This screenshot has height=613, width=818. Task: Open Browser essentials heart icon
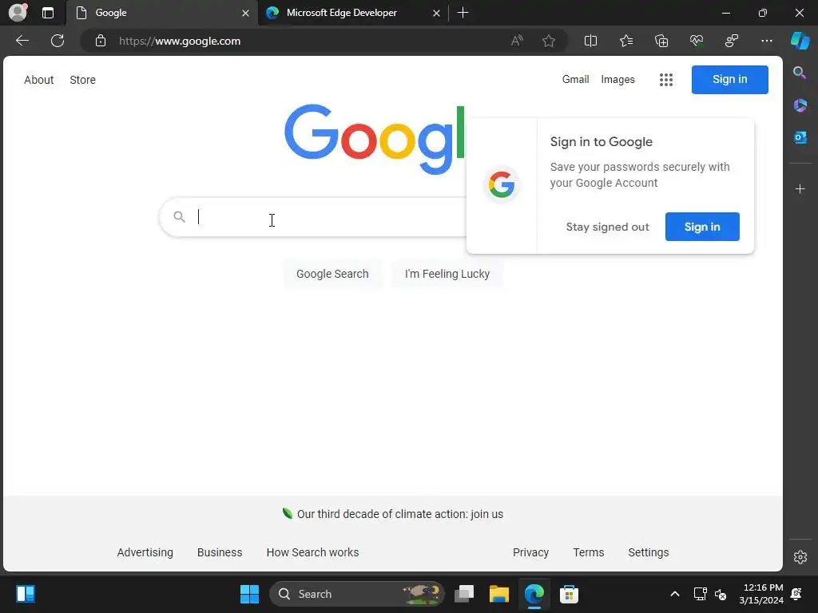click(697, 41)
